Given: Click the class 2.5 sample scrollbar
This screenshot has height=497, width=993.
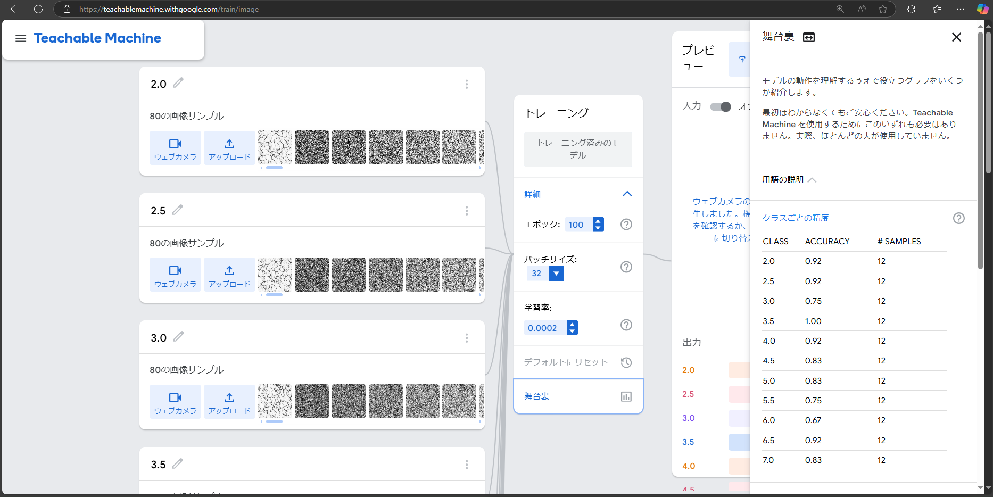Looking at the screenshot, I should pos(274,295).
